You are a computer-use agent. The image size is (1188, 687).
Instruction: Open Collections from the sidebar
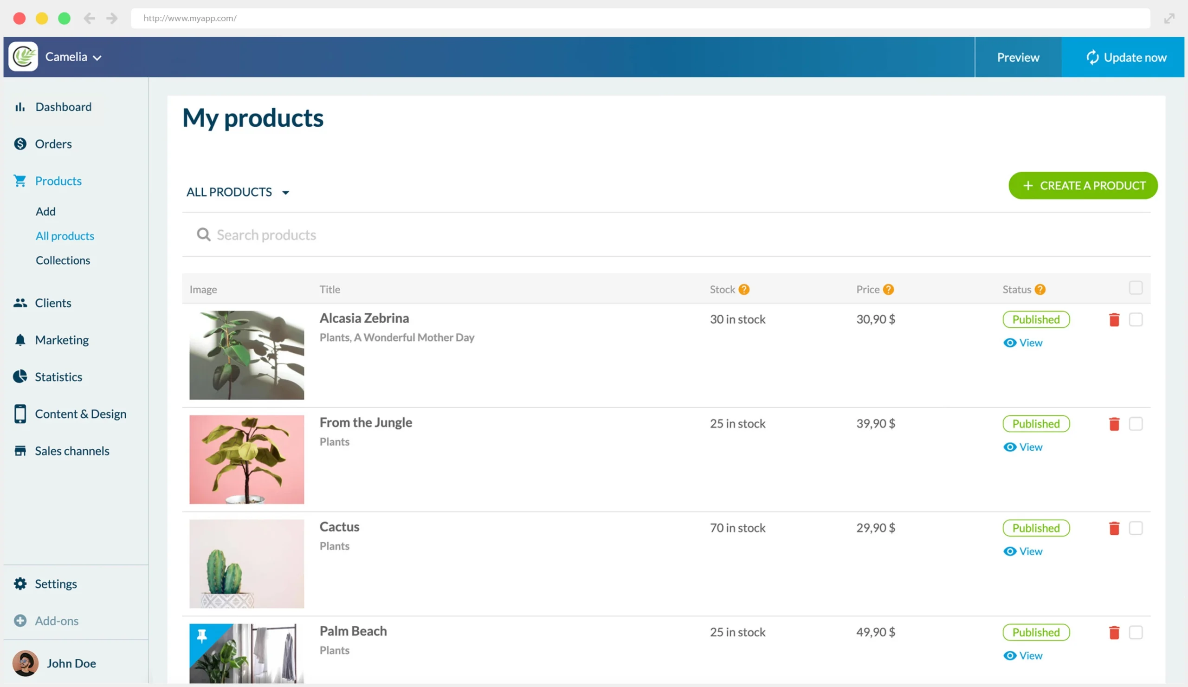[63, 260]
